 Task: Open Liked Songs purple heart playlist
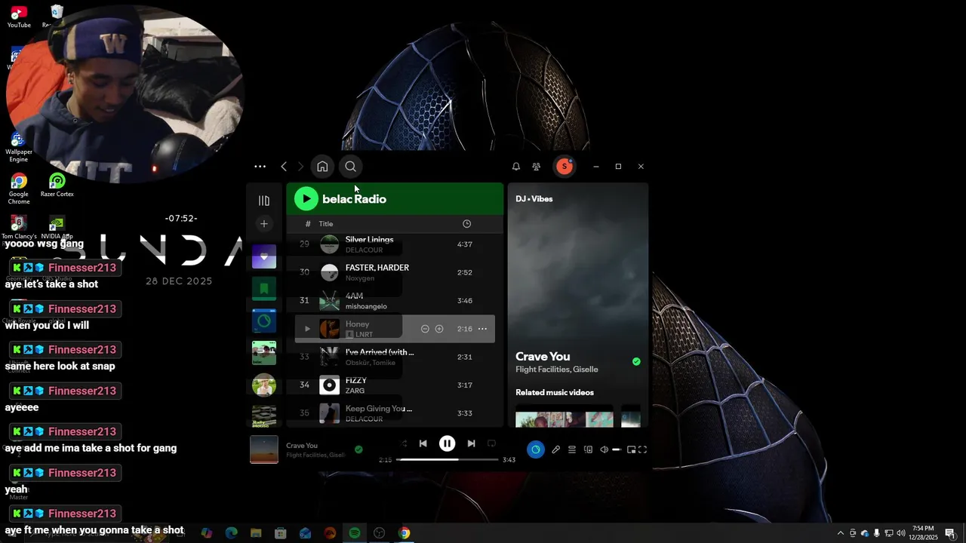pos(263,257)
